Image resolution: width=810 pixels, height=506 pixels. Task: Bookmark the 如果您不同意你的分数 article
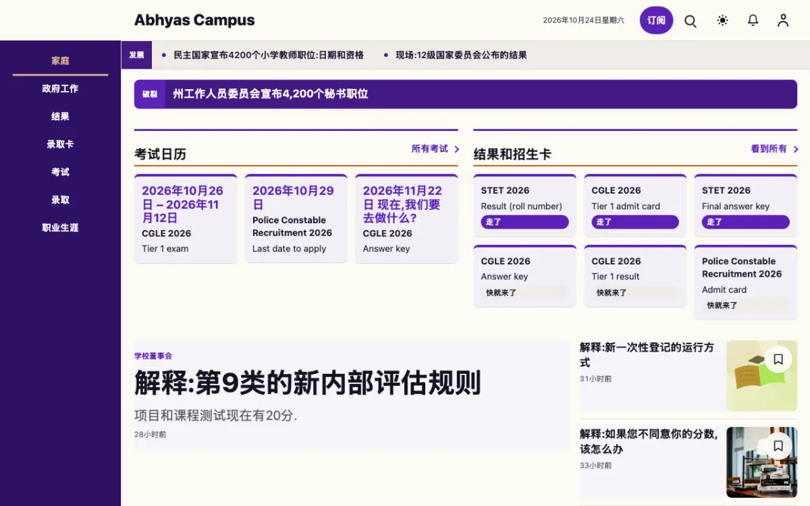click(778, 446)
